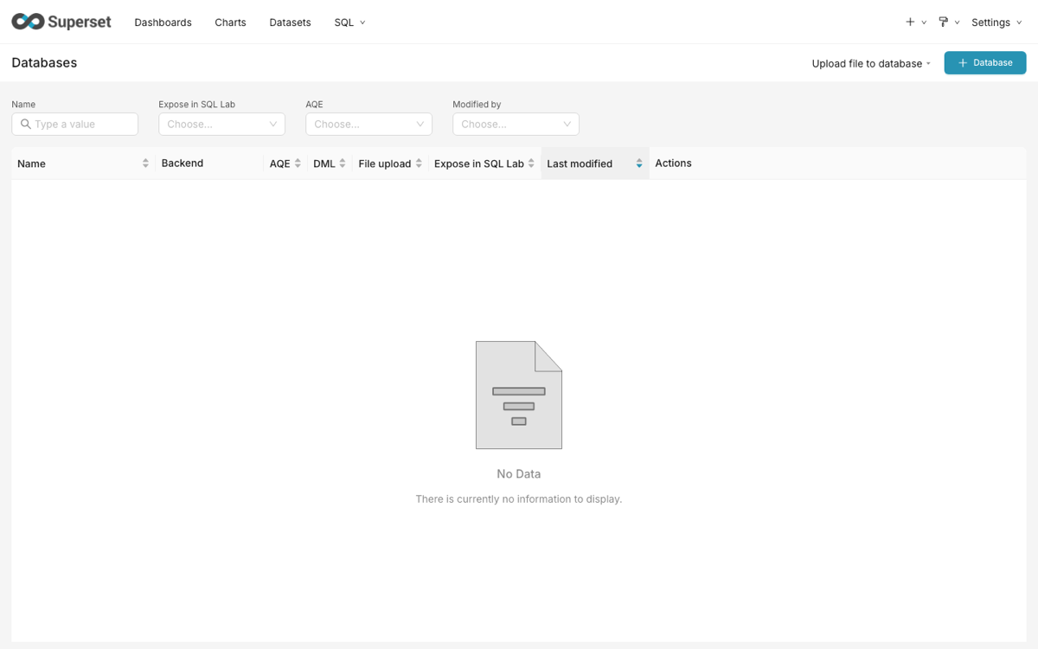Expand the SQL menu
Image resolution: width=1038 pixels, height=649 pixels.
tap(349, 22)
